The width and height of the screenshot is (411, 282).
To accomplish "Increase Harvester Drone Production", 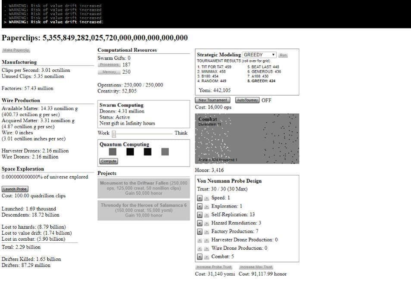I will tap(206, 240).
